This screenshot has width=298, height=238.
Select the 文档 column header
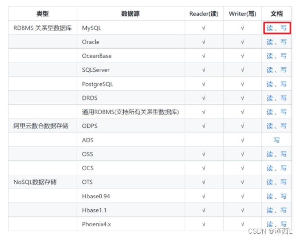point(276,14)
